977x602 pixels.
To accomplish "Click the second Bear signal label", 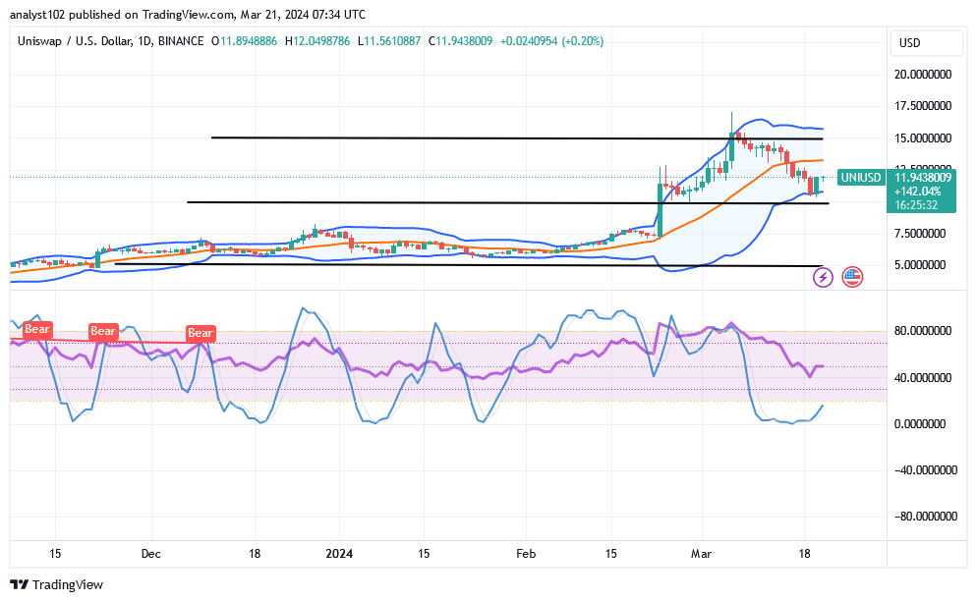I will tap(103, 331).
